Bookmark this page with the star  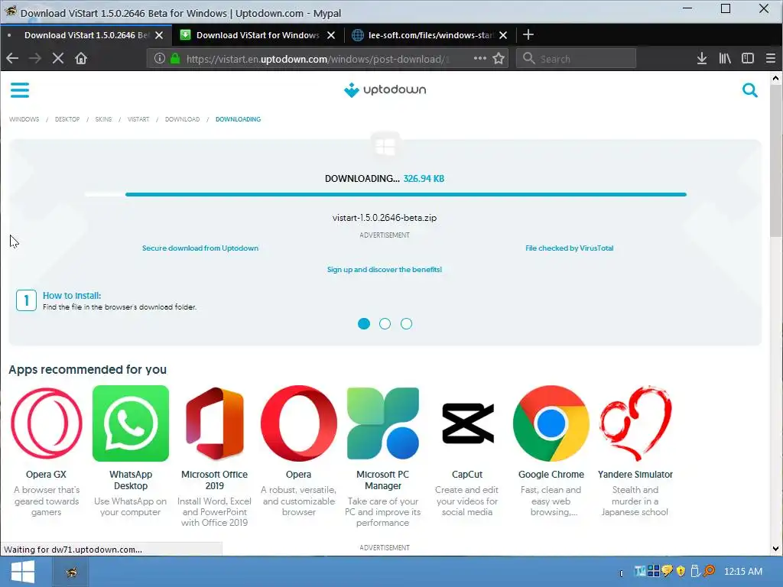tap(499, 58)
